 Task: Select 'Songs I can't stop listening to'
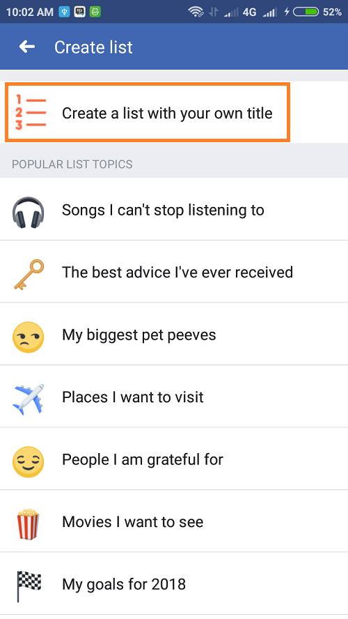point(174,209)
